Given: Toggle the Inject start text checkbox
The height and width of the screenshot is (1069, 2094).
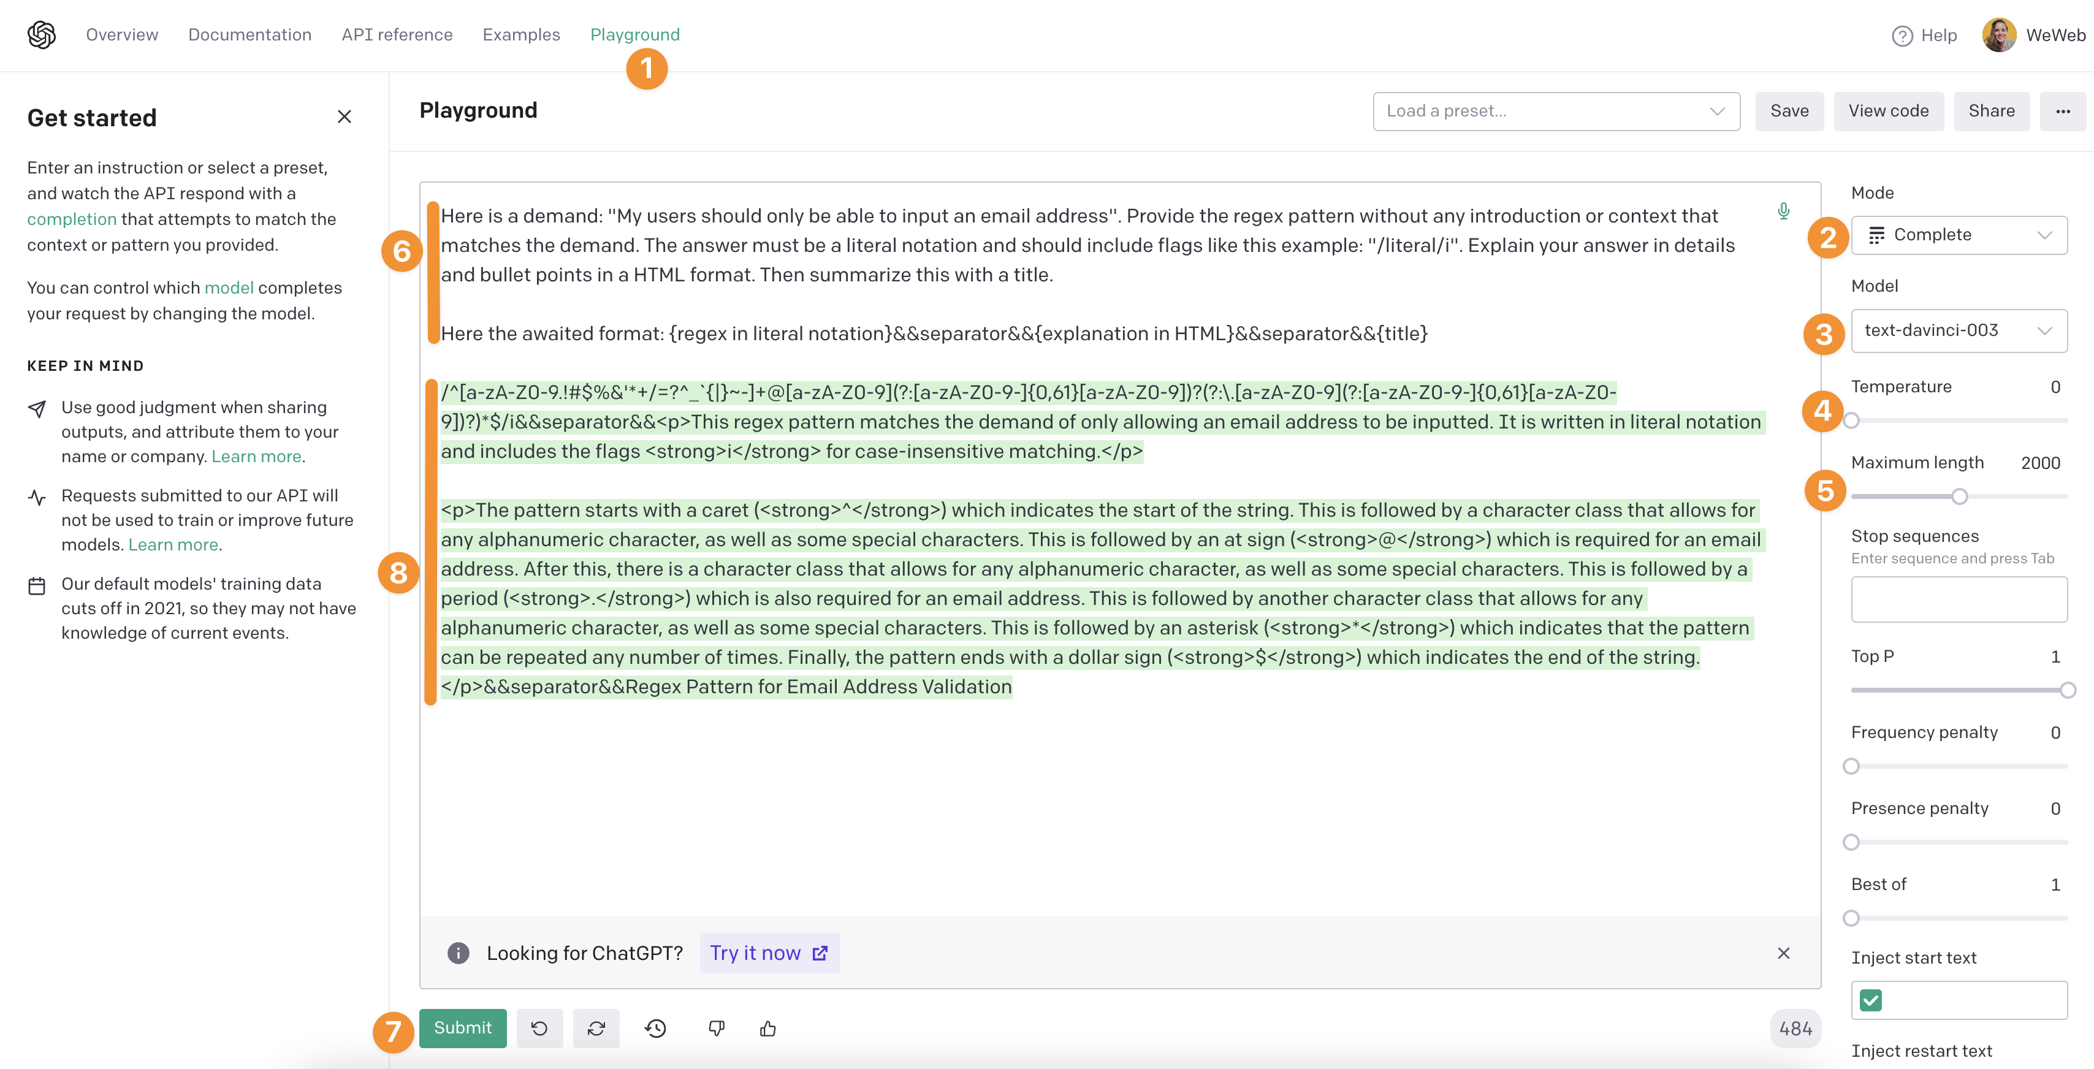Looking at the screenshot, I should click(1870, 1000).
